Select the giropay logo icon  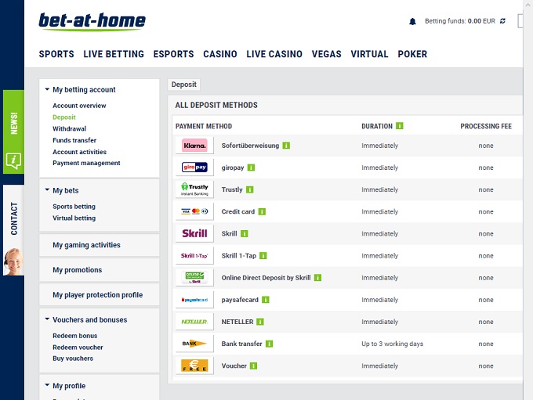pyautogui.click(x=194, y=168)
